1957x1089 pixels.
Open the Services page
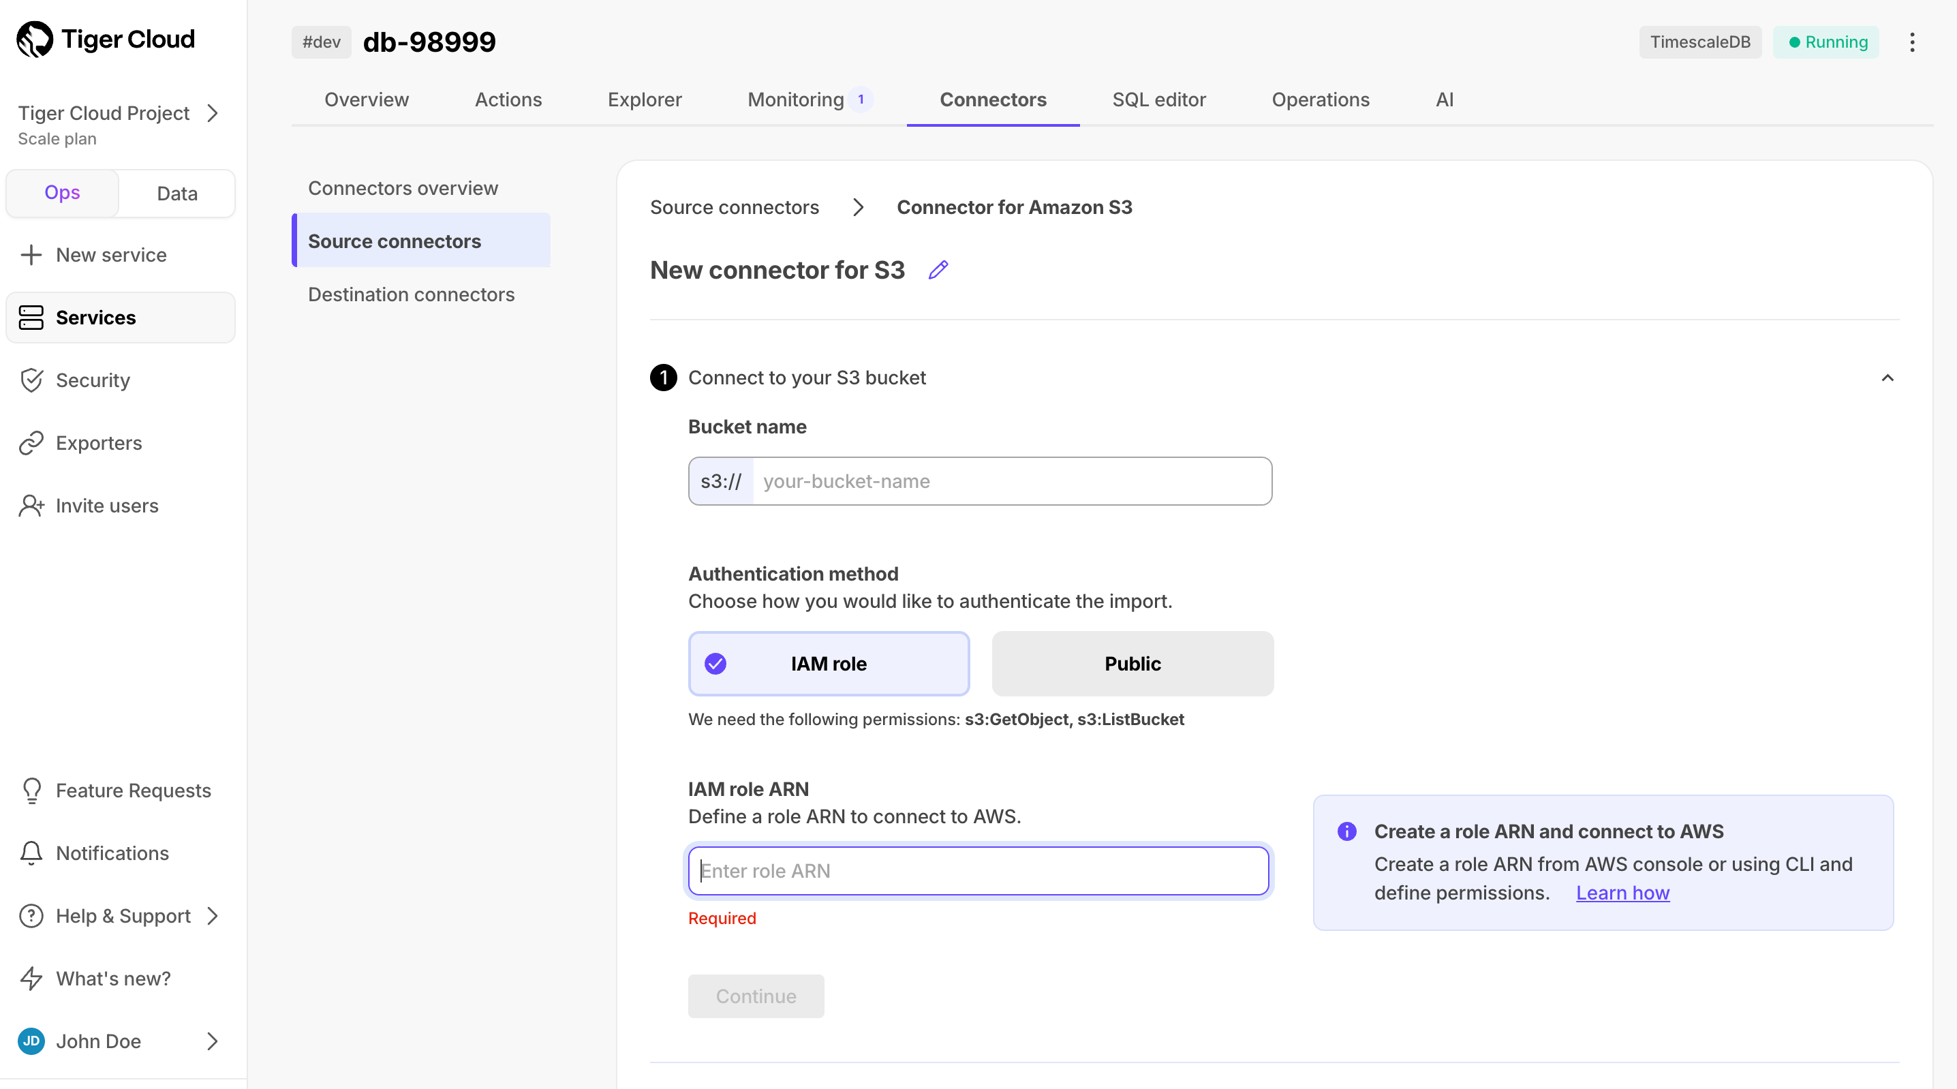coord(120,318)
